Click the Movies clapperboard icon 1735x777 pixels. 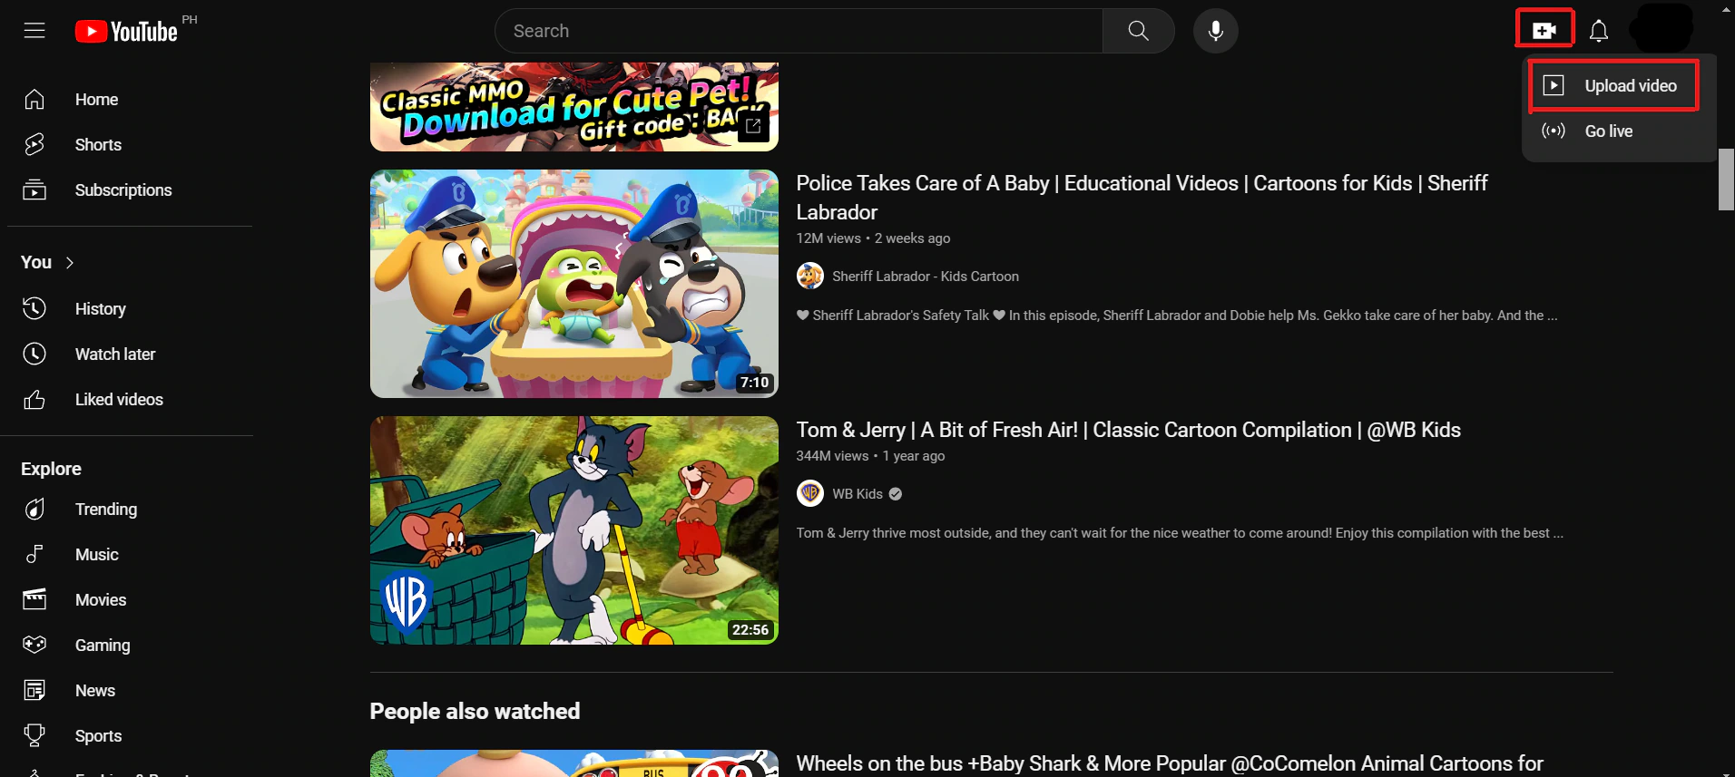coord(34,599)
